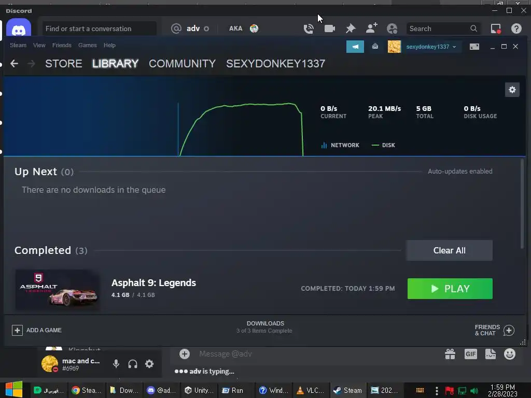
Task: Open Discord GIF picker
Action: click(470, 354)
